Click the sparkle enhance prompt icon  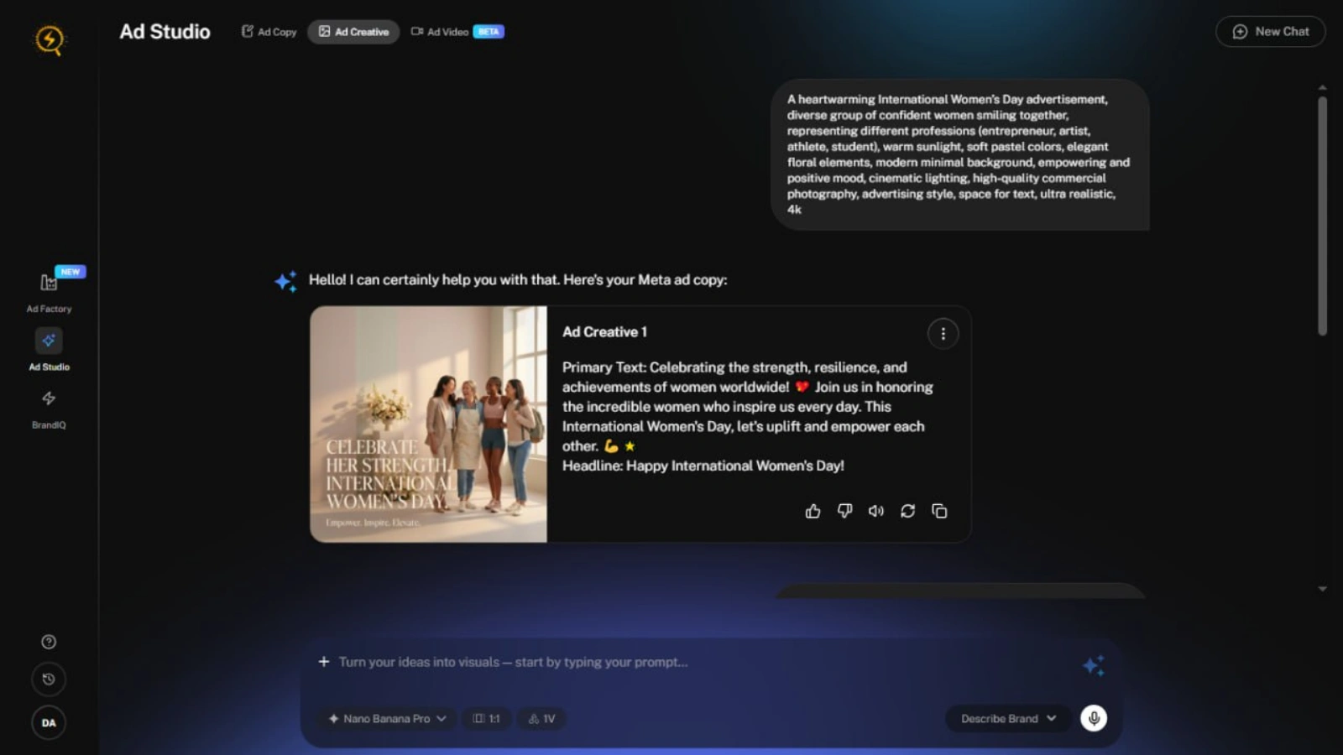pos(1093,665)
